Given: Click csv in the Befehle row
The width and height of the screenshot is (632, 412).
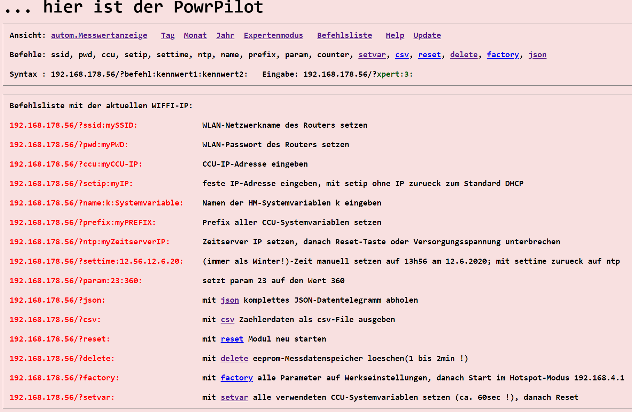Looking at the screenshot, I should pos(402,55).
